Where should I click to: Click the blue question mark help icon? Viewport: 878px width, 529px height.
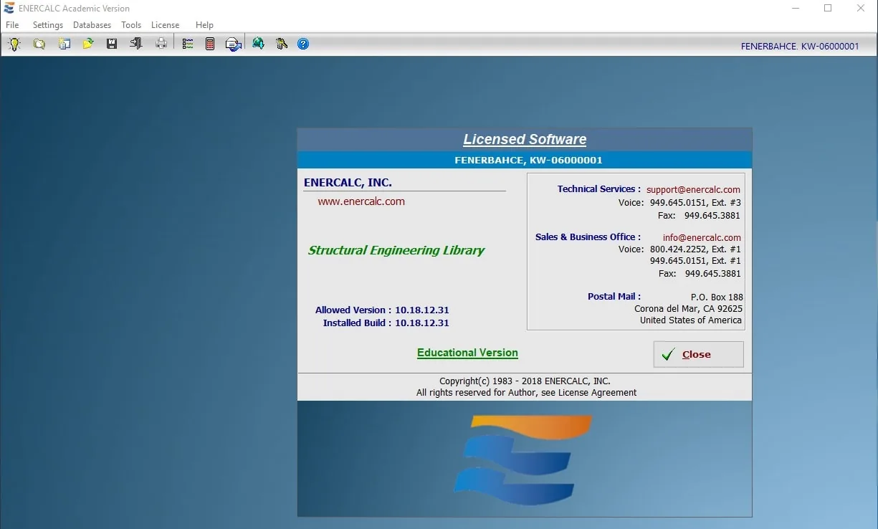tap(303, 44)
